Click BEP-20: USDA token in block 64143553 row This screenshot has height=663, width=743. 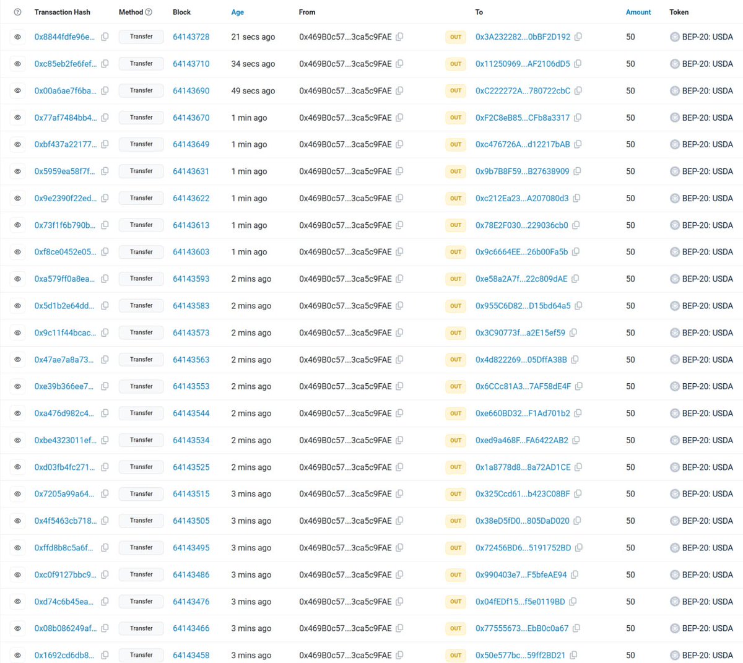pos(707,386)
